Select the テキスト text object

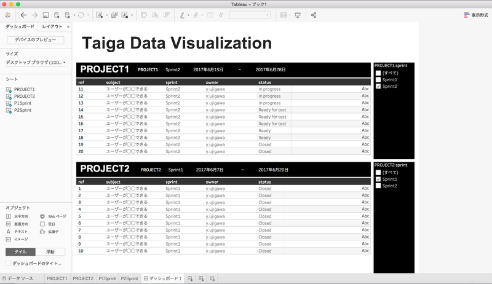[x=17, y=232]
